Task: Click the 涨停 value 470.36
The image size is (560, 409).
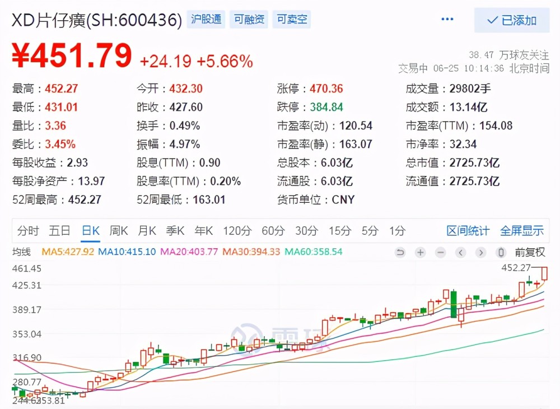Action: 326,89
